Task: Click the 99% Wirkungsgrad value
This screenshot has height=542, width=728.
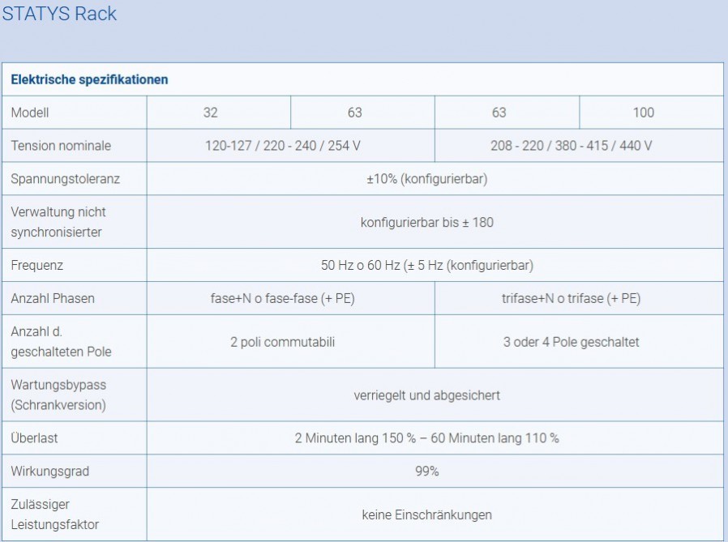Action: point(426,472)
